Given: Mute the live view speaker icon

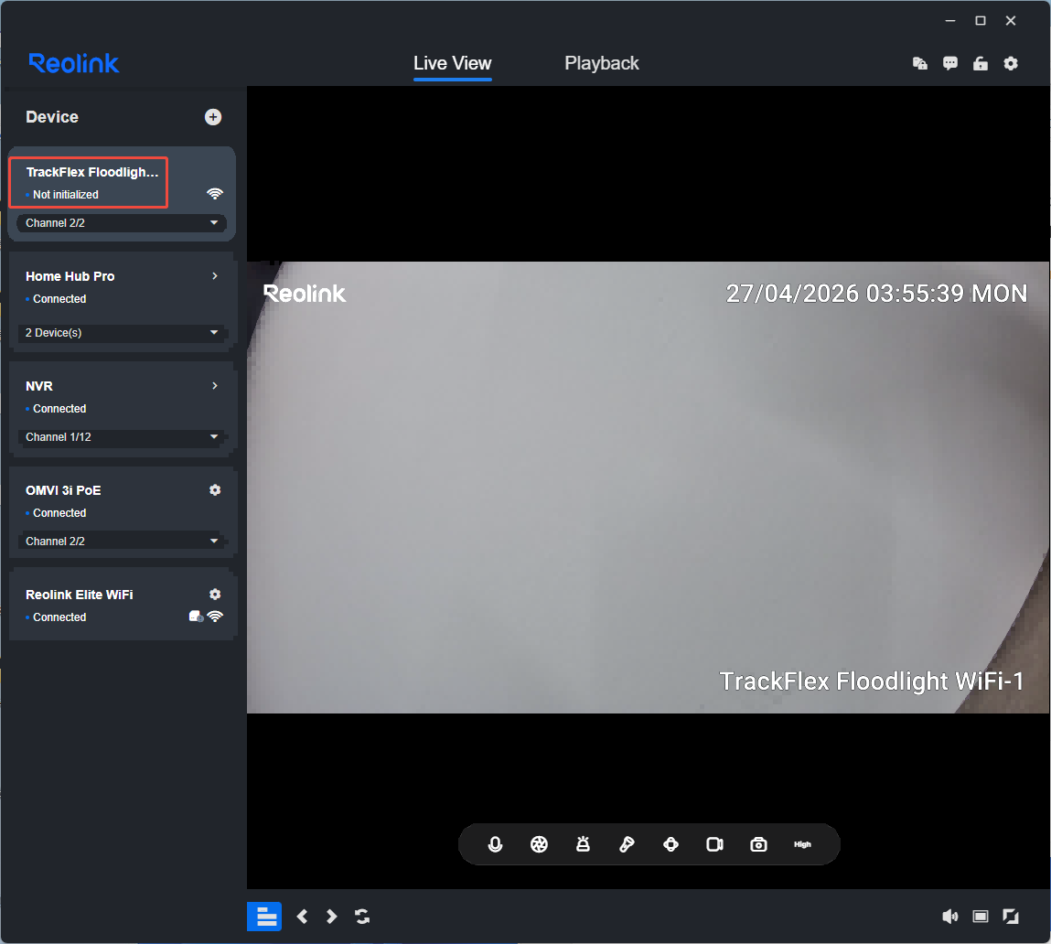Looking at the screenshot, I should click(x=949, y=917).
